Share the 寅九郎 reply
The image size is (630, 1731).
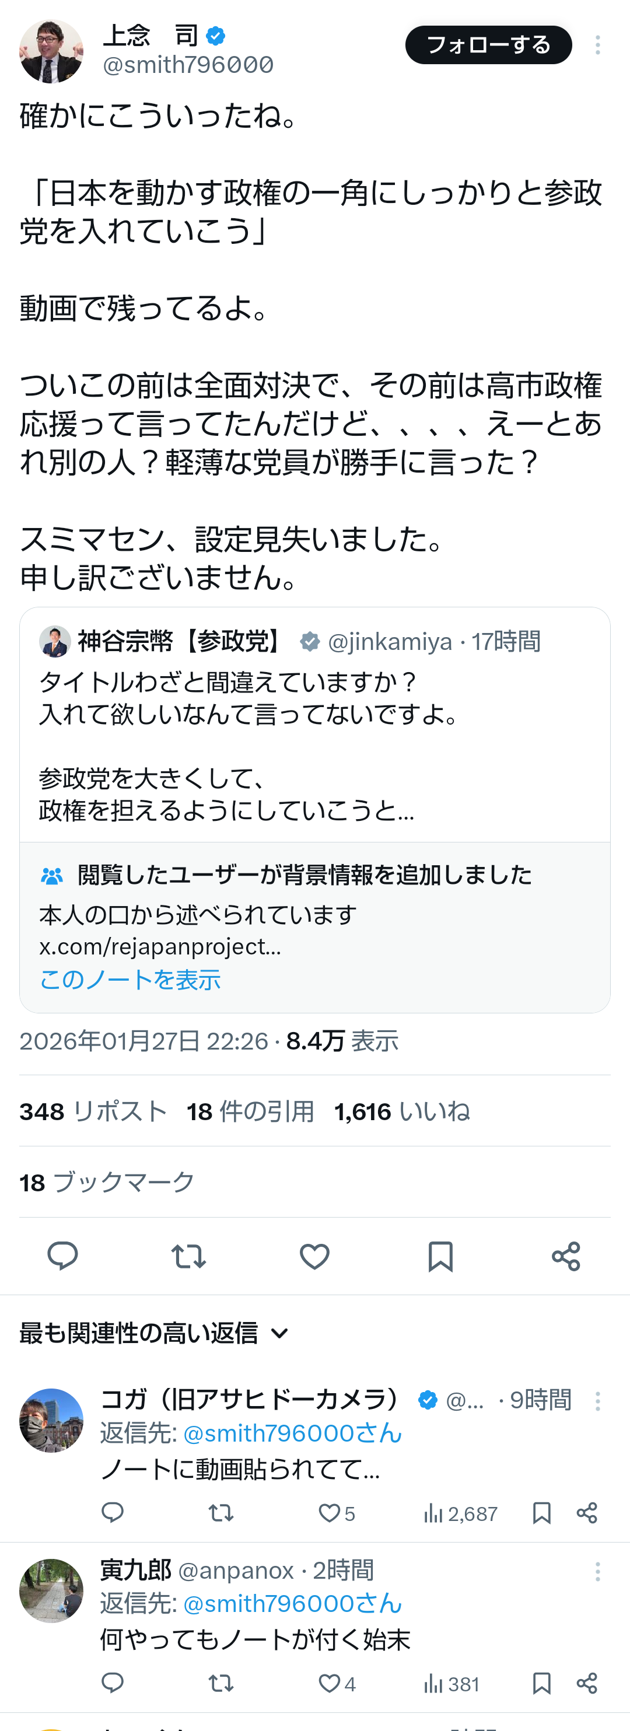[x=586, y=1683]
